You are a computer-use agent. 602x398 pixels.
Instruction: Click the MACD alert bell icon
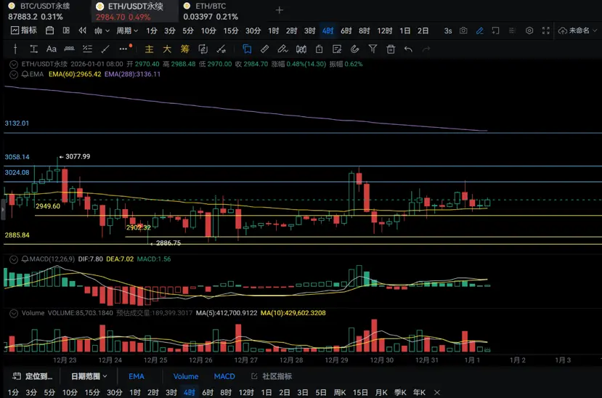[x=25, y=259]
